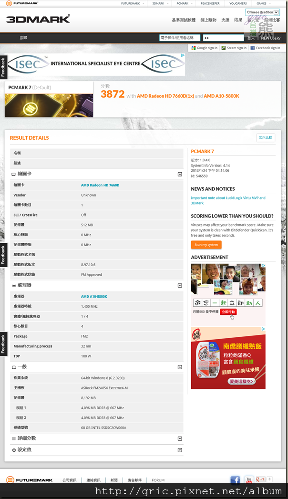Open 公司資訊 in the footer

point(69,480)
